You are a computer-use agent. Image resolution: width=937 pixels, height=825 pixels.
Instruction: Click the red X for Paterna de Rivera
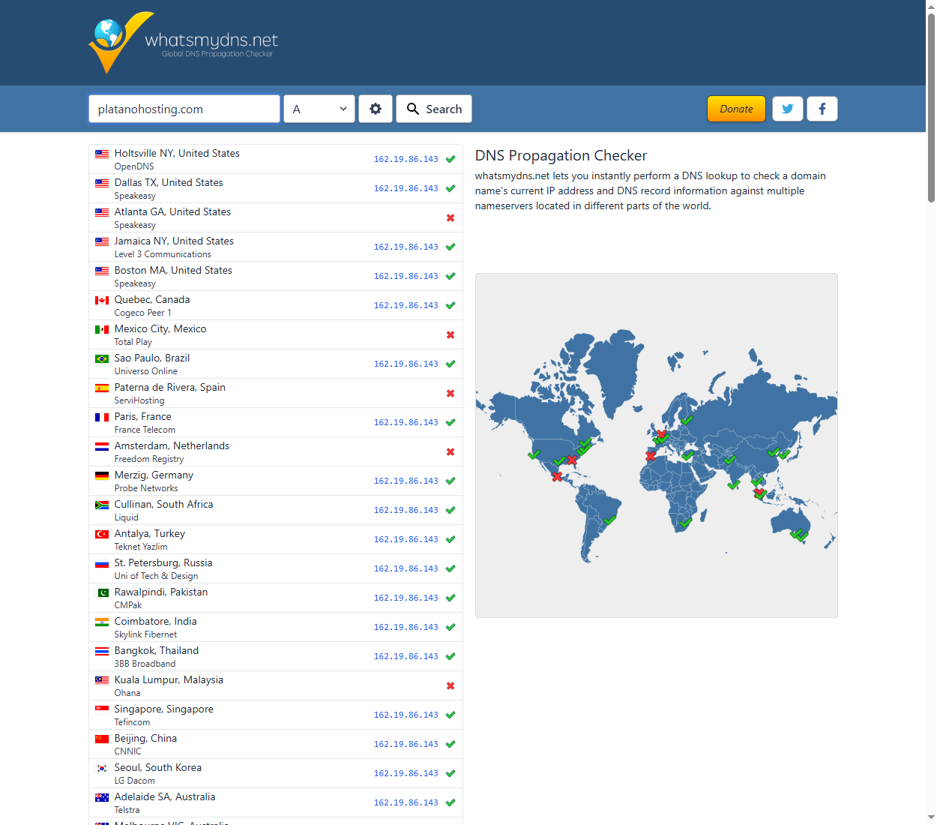coord(451,393)
